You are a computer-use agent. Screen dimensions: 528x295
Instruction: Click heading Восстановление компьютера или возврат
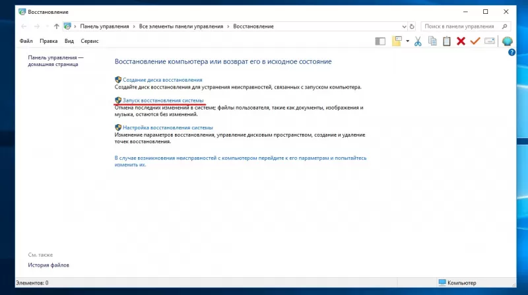[223, 61]
